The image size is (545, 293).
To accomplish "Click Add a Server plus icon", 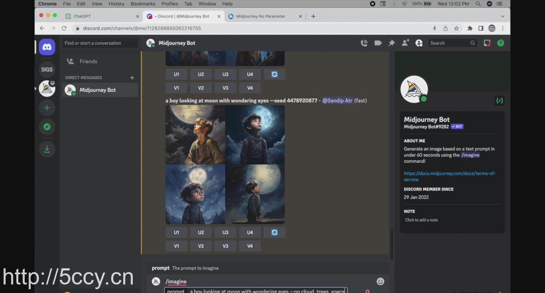I will click(47, 108).
